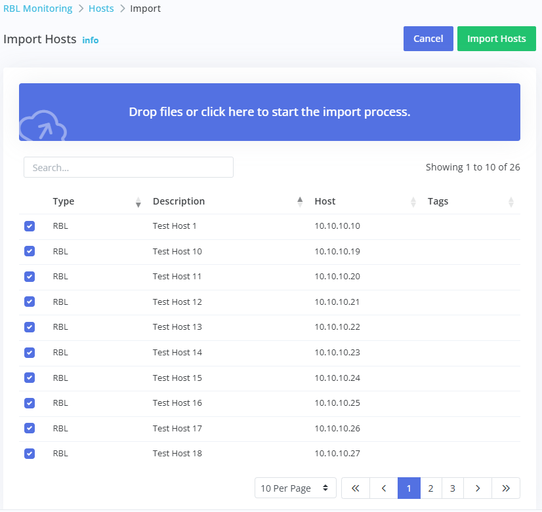Jump to last page using double-right arrows

(x=506, y=488)
